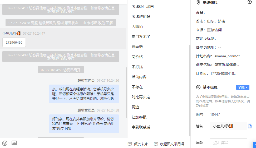The width and height of the screenshot is (256, 148).
Task: Open the 了解 customer status dropdown
Action: pyautogui.click(x=243, y=87)
